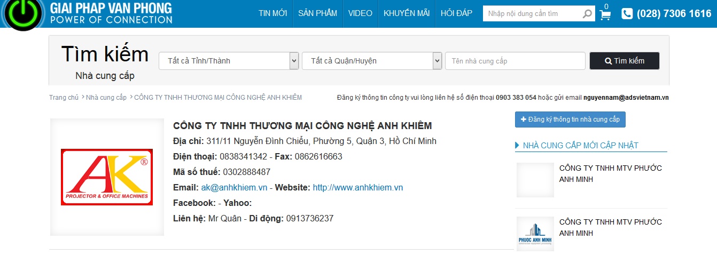
Task: Expand the Tất cả Quận/Huyện dropdown
Action: tap(372, 61)
